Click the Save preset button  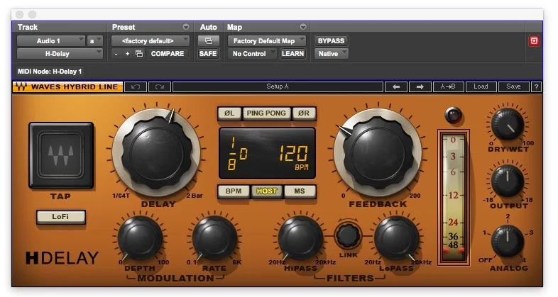[513, 86]
